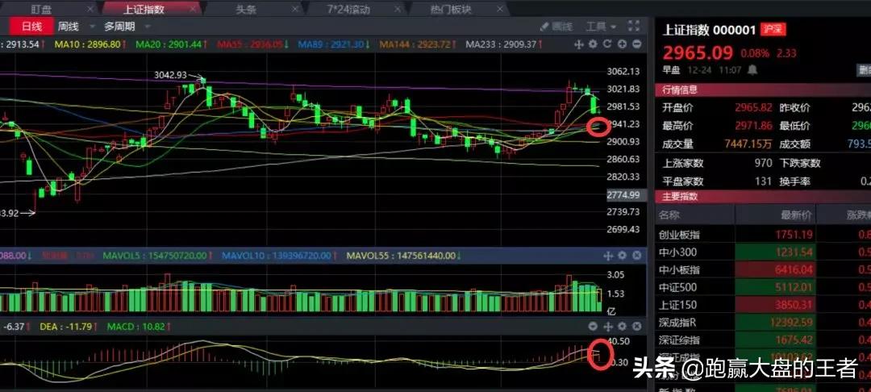
Task: Click the current price 2965.09
Action: click(698, 52)
